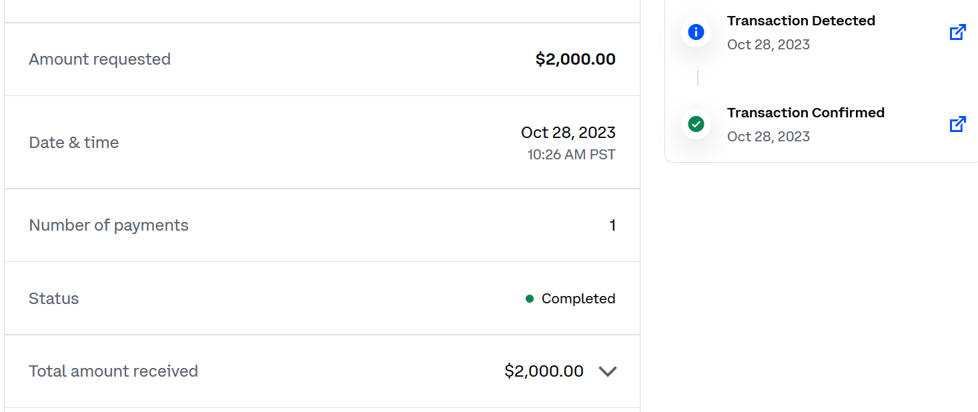Click the Transaction Detected heading
Image resolution: width=978 pixels, height=412 pixels.
801,21
